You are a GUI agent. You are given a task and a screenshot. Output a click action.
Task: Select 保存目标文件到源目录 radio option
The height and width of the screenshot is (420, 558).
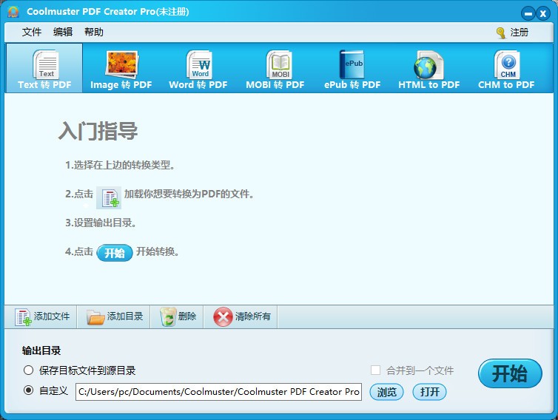(79, 370)
